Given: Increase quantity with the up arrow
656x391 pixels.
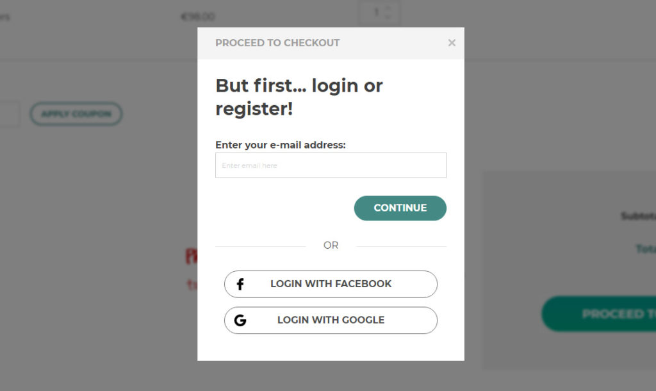Looking at the screenshot, I should pyautogui.click(x=388, y=8).
